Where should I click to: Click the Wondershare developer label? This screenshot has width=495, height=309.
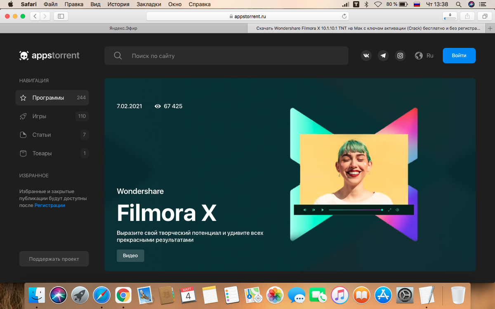pos(140,191)
